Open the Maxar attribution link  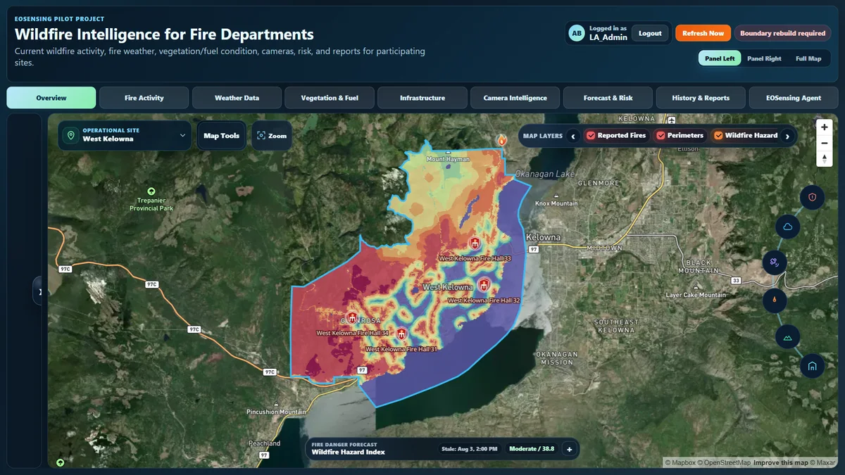pyautogui.click(x=822, y=462)
